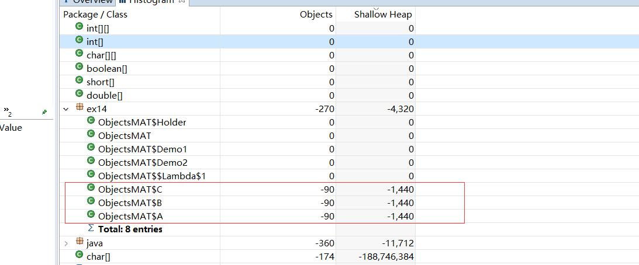
Task: Click the -188,746,384 Shallow Heap value
Action: 386,257
